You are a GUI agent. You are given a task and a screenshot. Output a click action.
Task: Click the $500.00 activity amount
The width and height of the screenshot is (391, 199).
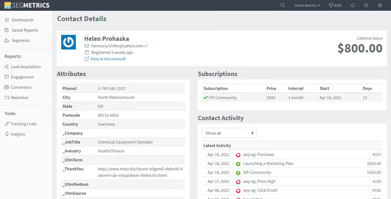coord(374,163)
